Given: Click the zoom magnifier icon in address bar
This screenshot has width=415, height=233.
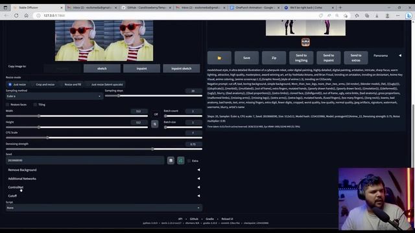Looking at the screenshot, I should point(337,16).
